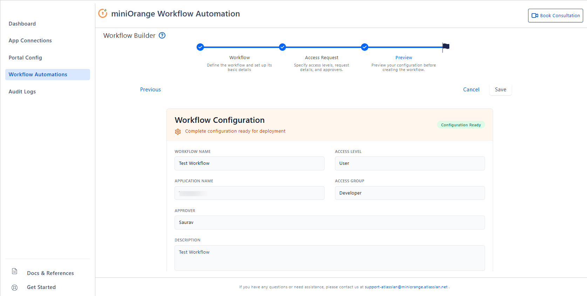Image resolution: width=587 pixels, height=296 pixels.
Task: Select Workflow Automations in sidebar
Action: click(48, 75)
